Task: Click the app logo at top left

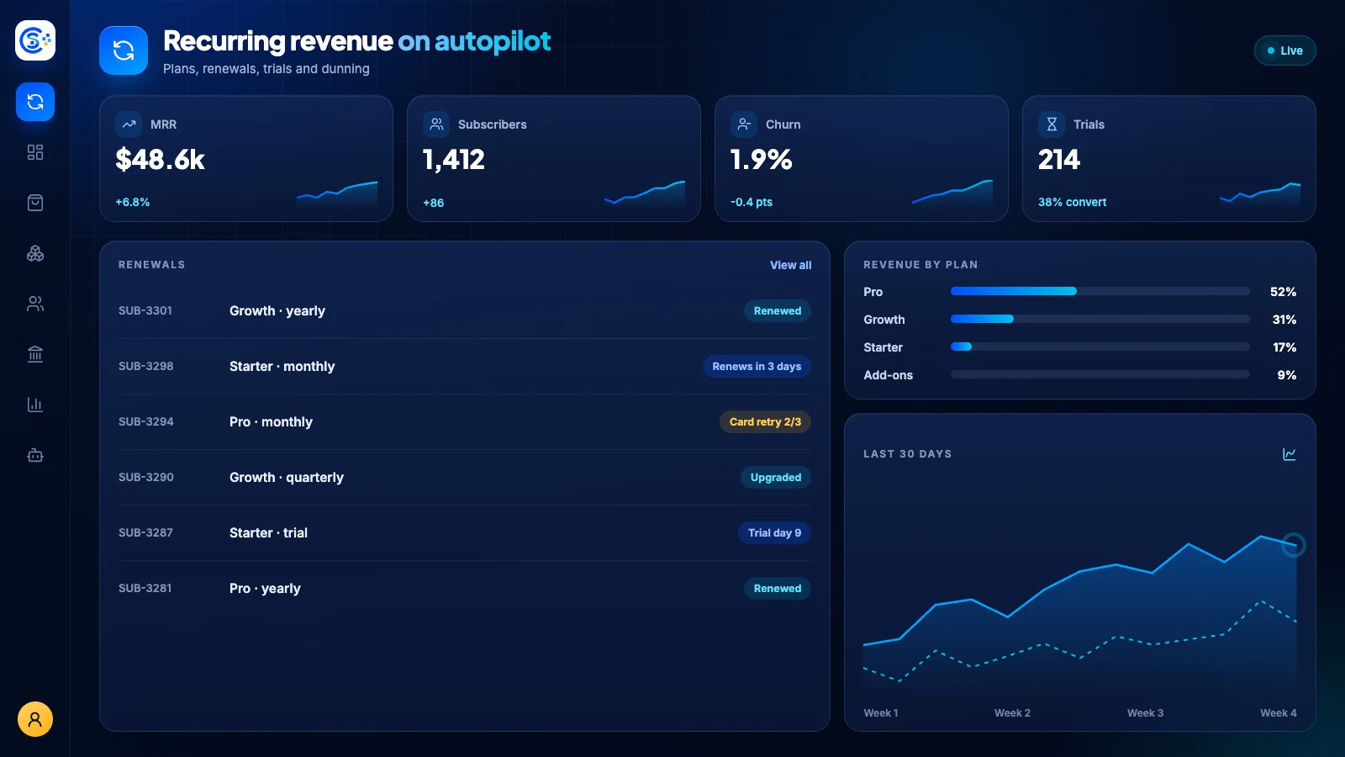Action: (35, 40)
